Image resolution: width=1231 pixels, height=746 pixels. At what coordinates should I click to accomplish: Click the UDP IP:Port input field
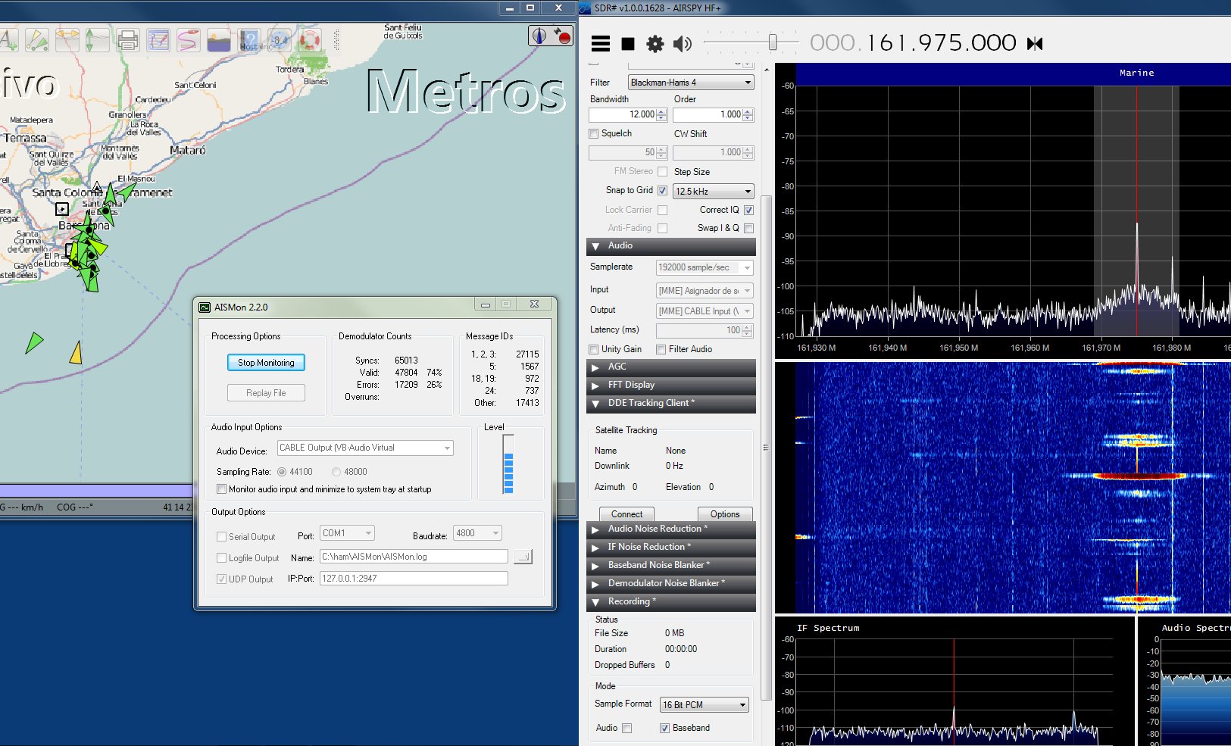413,578
